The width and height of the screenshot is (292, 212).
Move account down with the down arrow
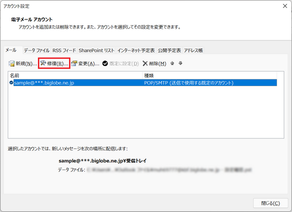click(180, 63)
